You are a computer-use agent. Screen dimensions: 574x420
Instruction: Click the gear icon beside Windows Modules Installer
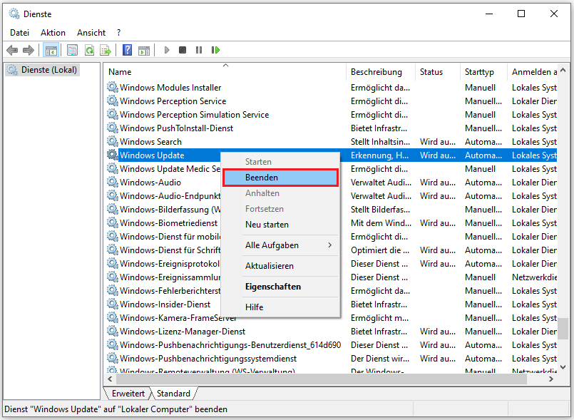pyautogui.click(x=112, y=87)
